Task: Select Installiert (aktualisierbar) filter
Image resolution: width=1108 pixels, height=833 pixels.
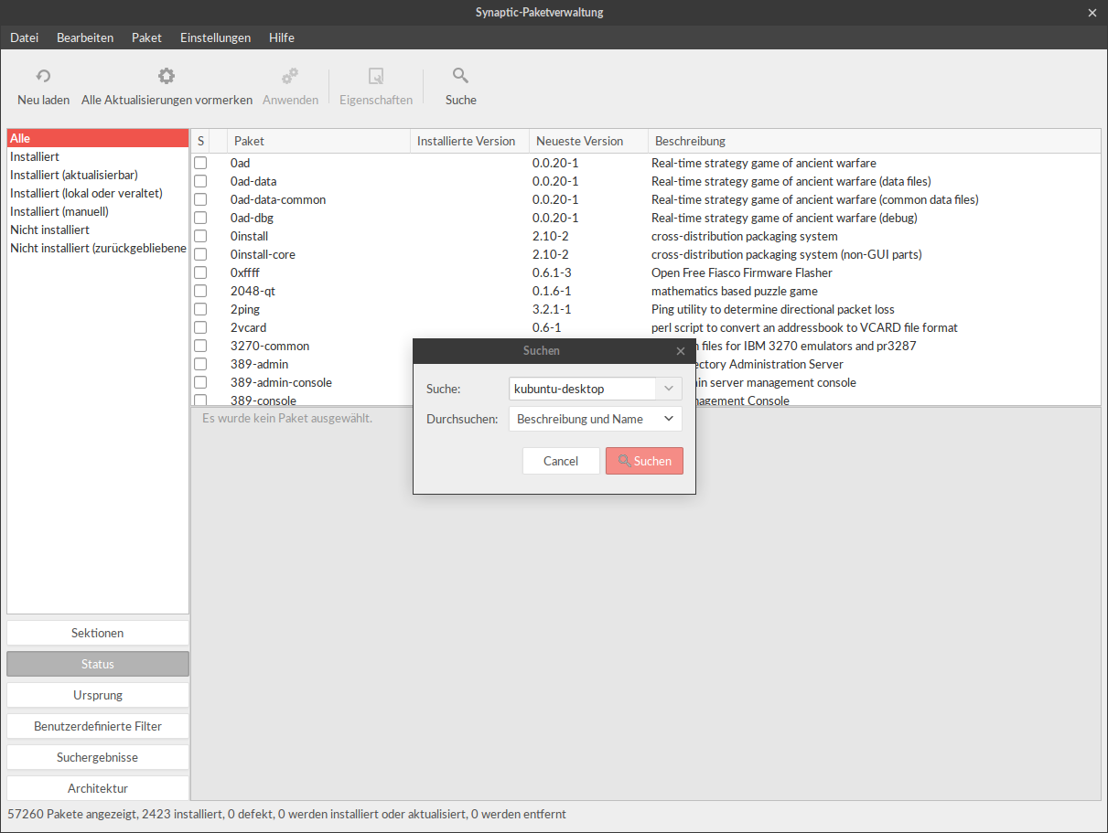Action: 98,175
